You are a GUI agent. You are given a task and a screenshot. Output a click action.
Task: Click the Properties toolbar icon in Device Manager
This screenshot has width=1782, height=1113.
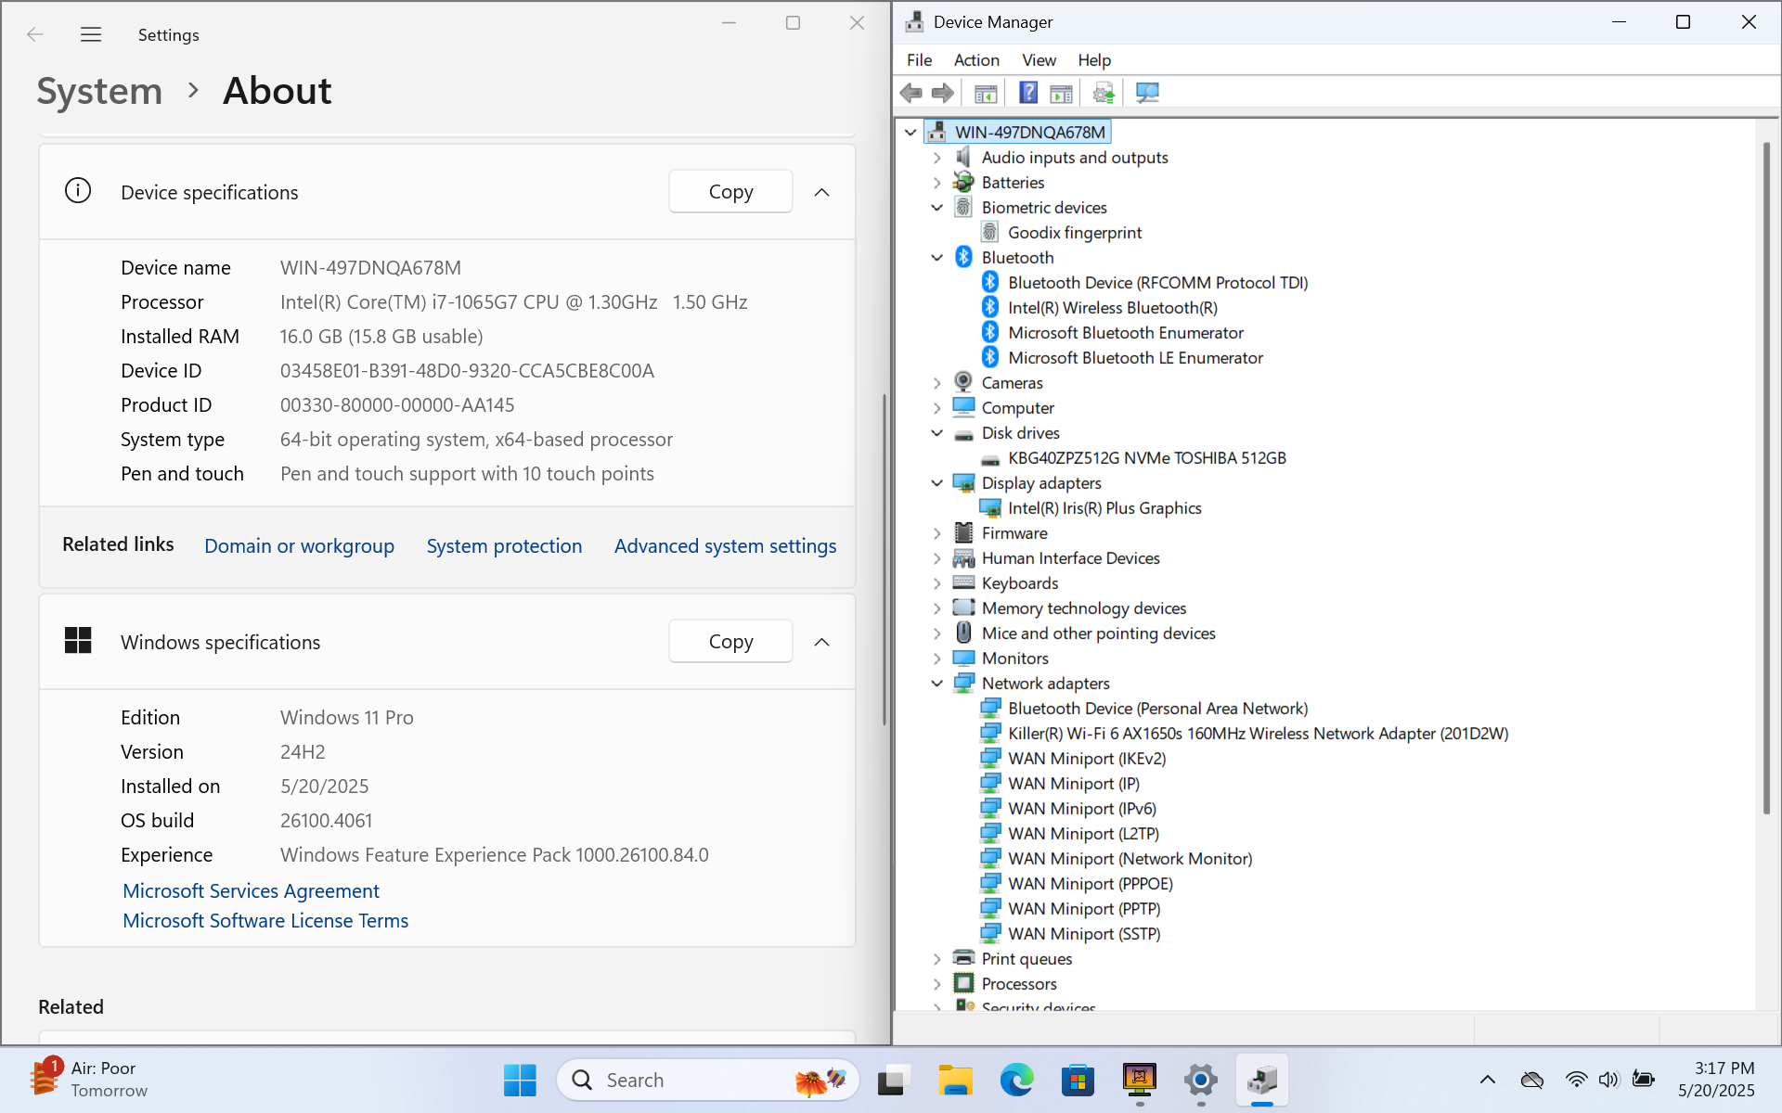point(1061,93)
